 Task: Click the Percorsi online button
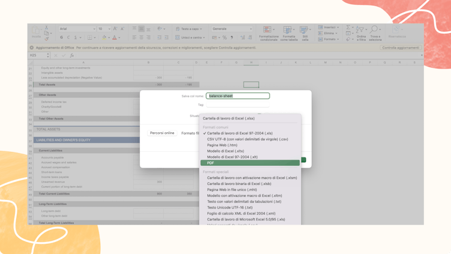click(x=162, y=133)
